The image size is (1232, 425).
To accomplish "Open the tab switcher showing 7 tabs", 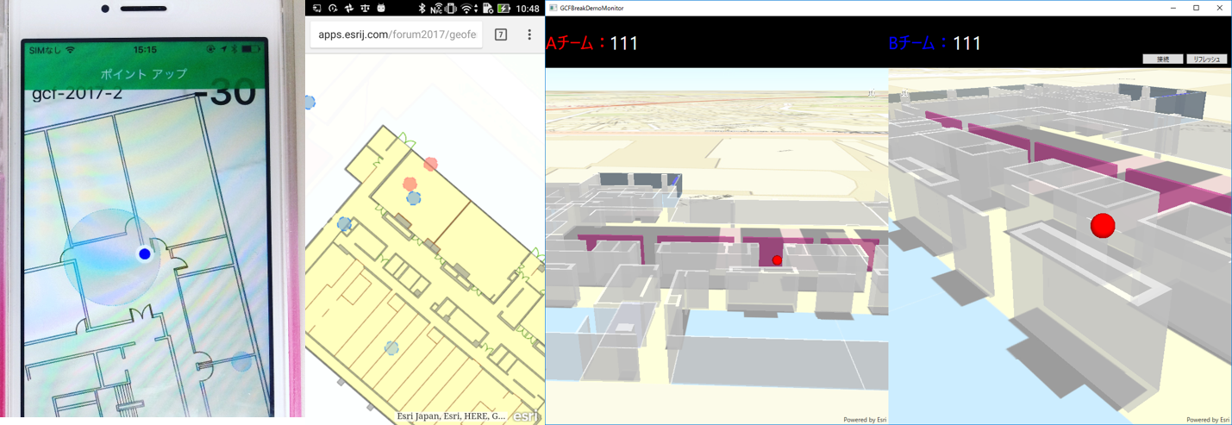I will tap(501, 34).
